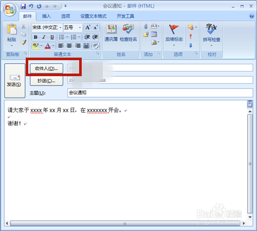Open the 插入 ribbon tab
Screen dimensions: 257x231
click(46, 16)
